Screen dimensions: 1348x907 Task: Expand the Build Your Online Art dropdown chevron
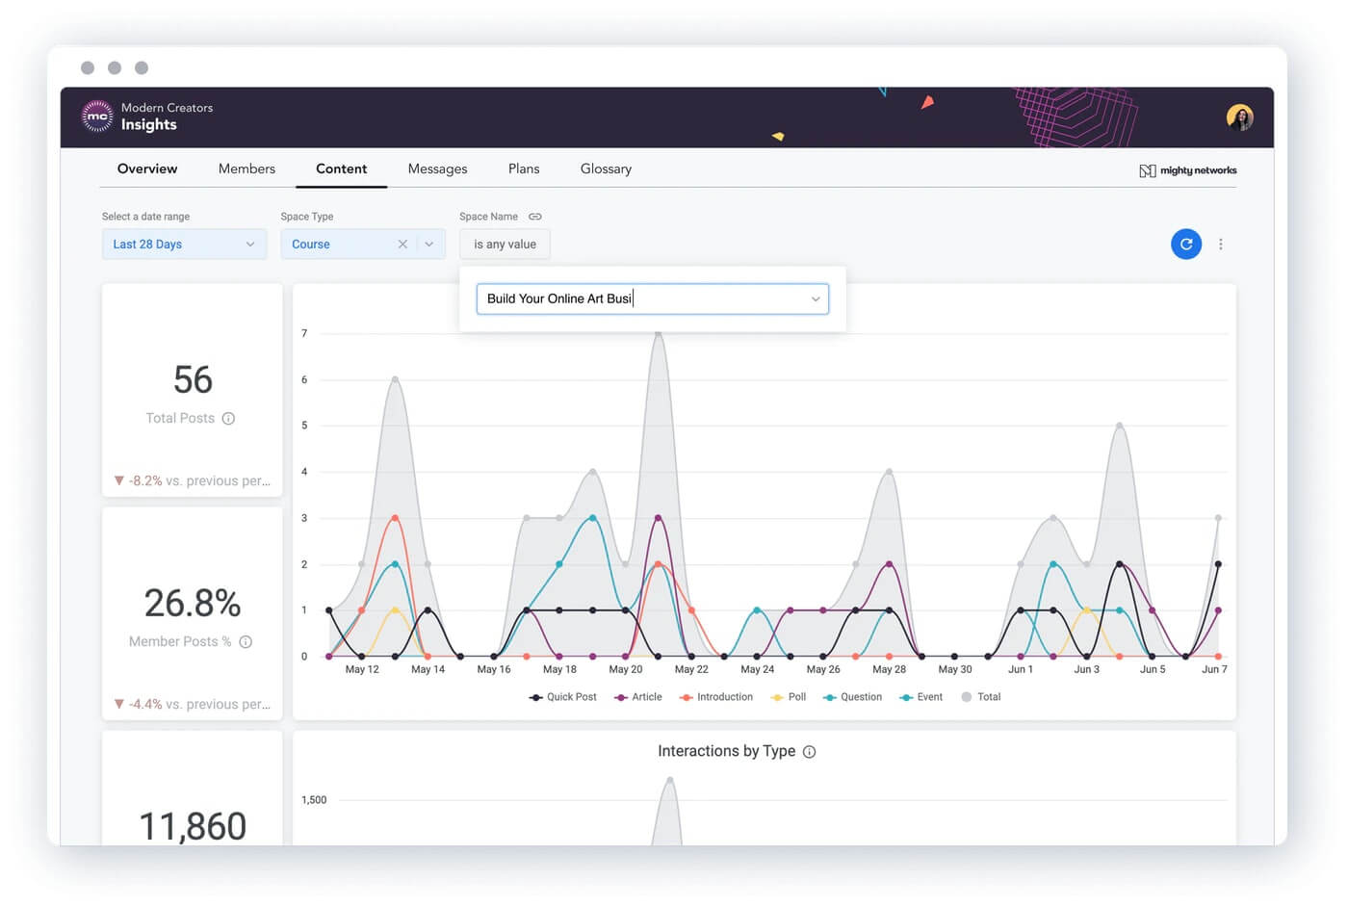(816, 299)
